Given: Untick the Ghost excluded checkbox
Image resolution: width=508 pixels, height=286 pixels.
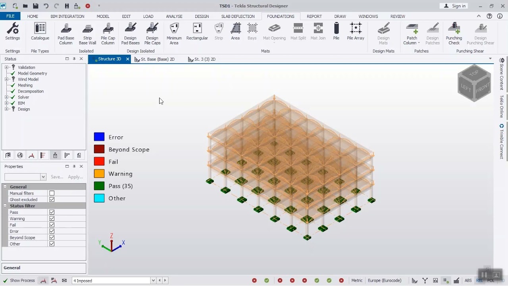Looking at the screenshot, I should (52, 199).
